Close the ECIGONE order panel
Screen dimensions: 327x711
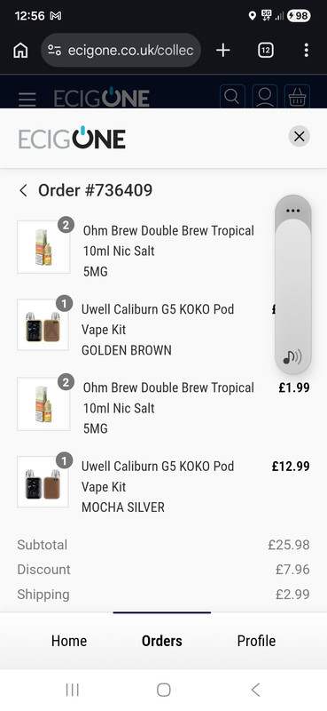300,136
